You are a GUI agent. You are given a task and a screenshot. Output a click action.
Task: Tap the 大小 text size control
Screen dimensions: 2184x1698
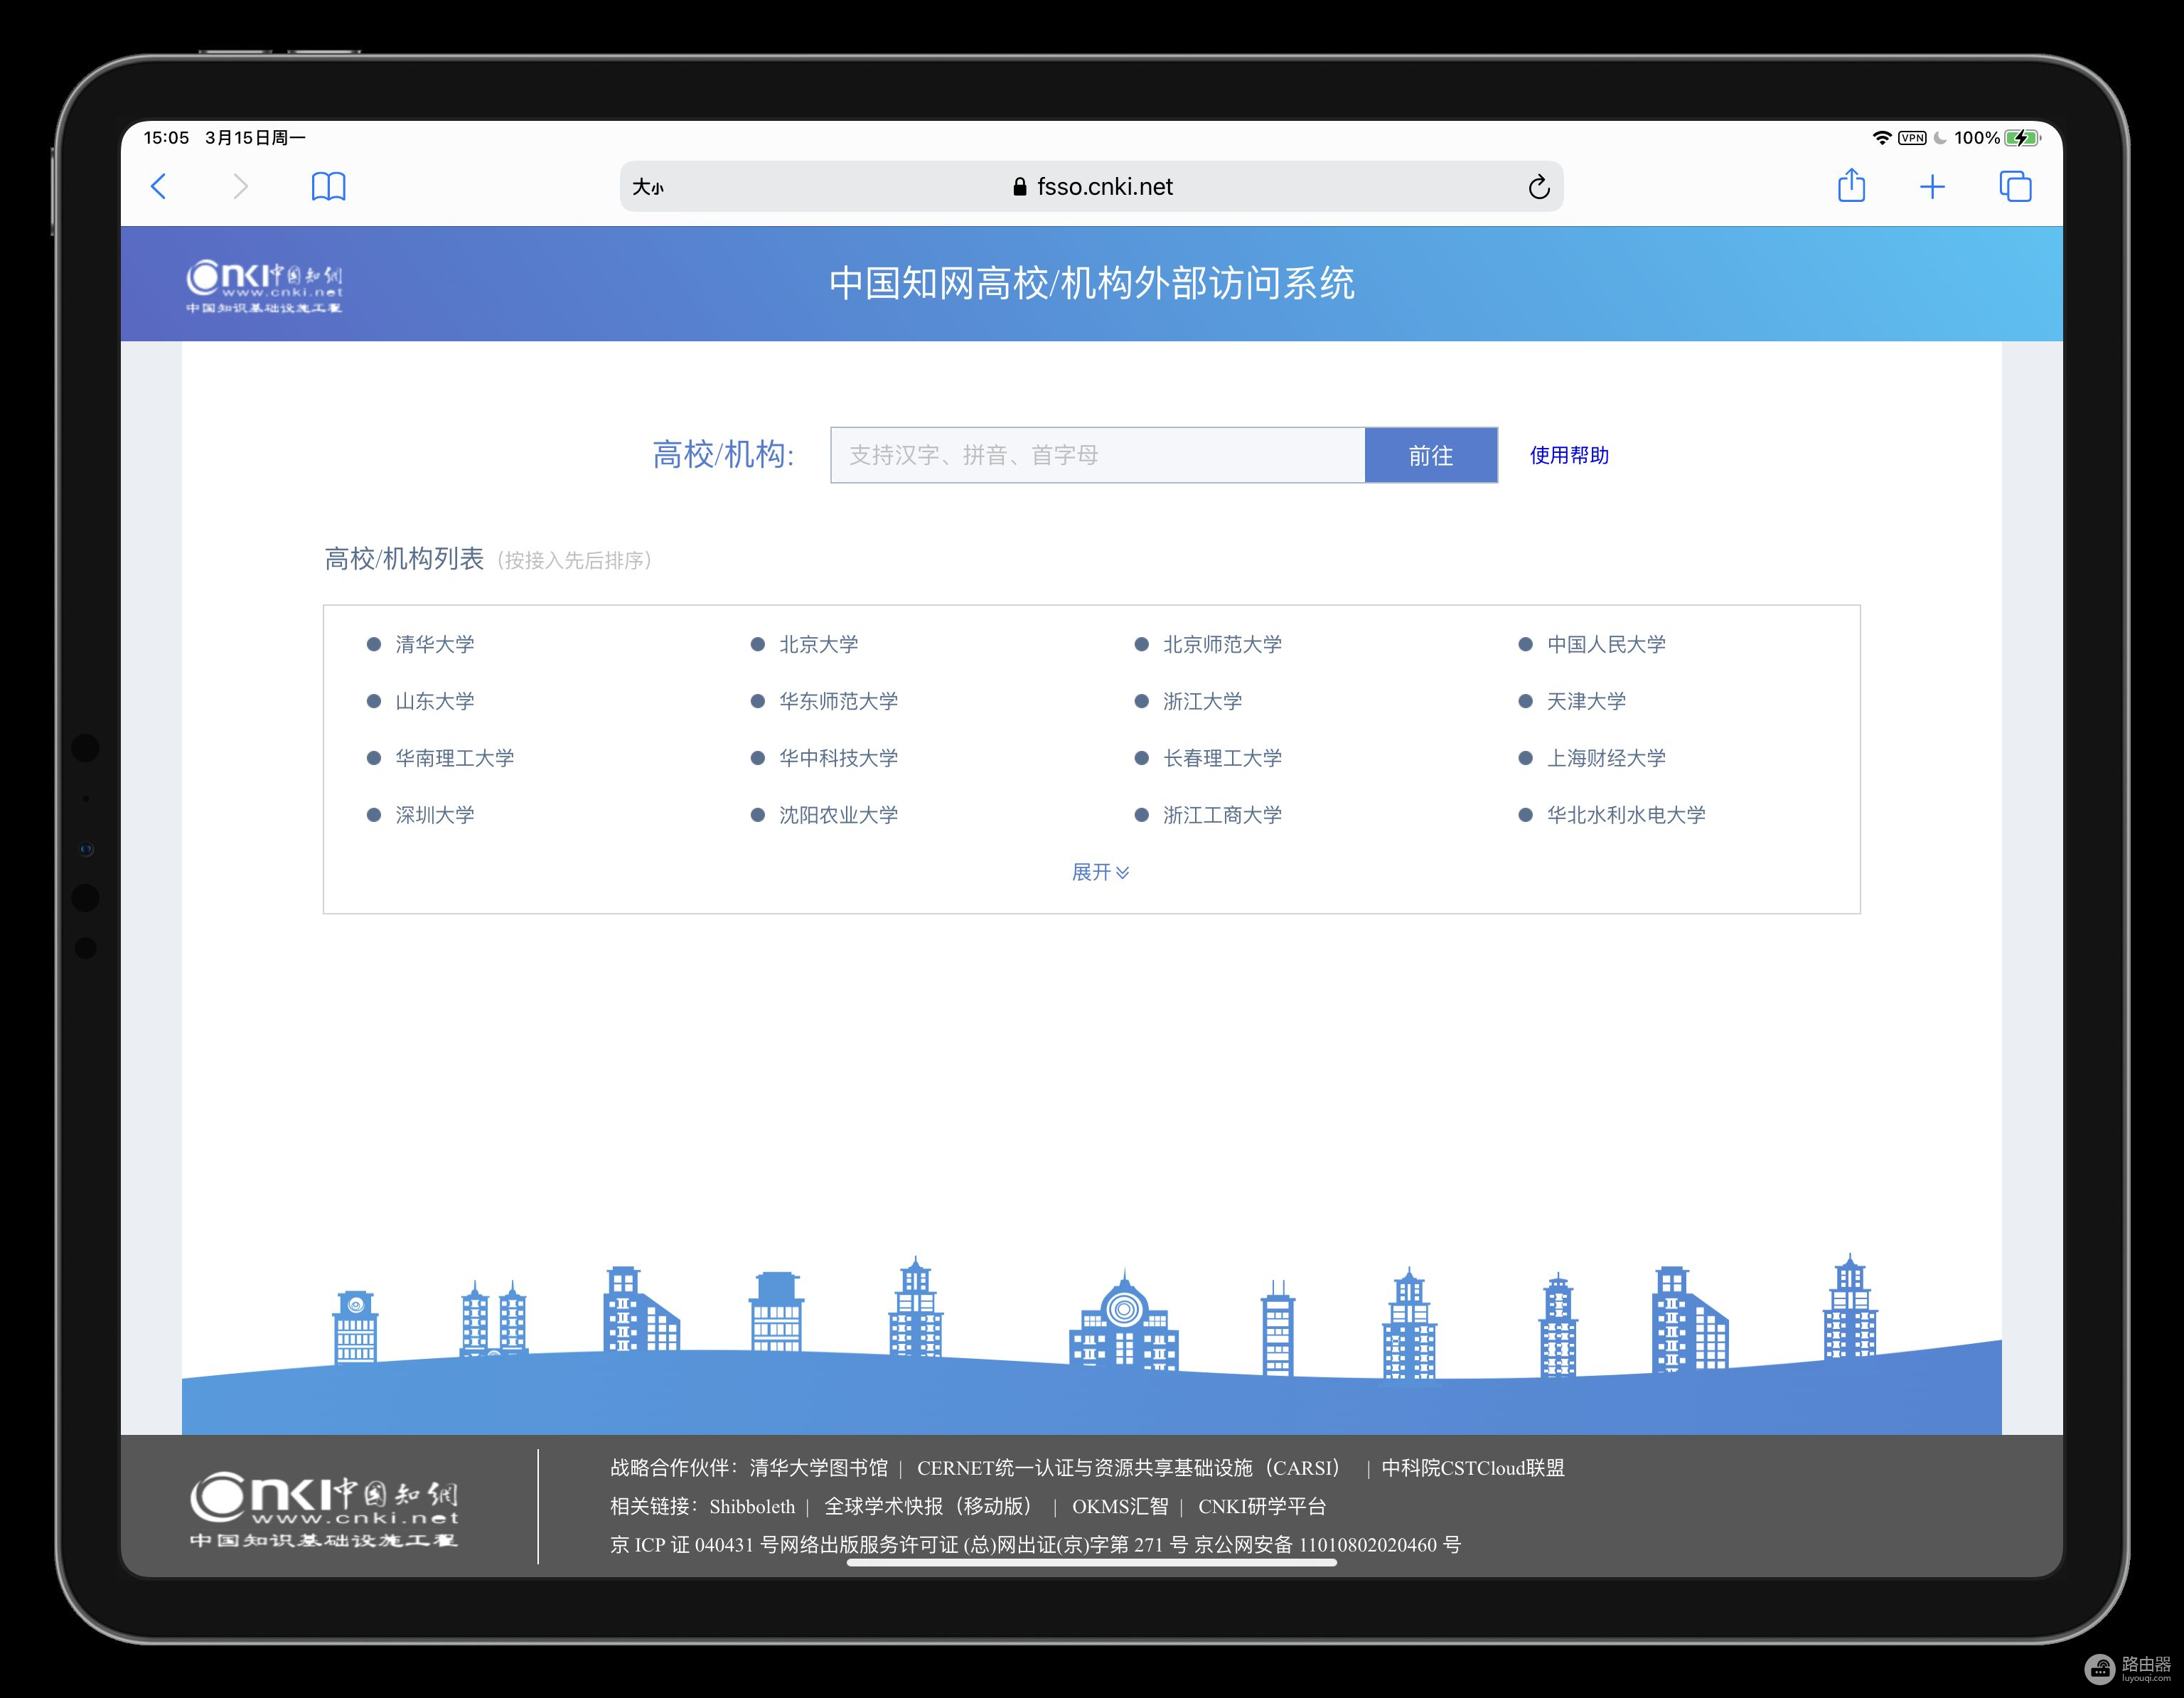point(648,187)
